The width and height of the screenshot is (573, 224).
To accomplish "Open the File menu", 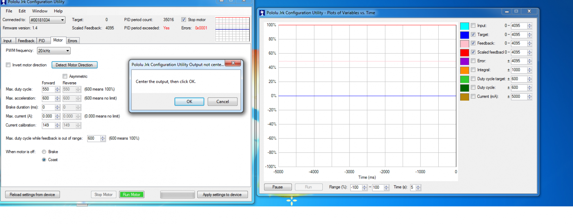I will click(x=9, y=11).
